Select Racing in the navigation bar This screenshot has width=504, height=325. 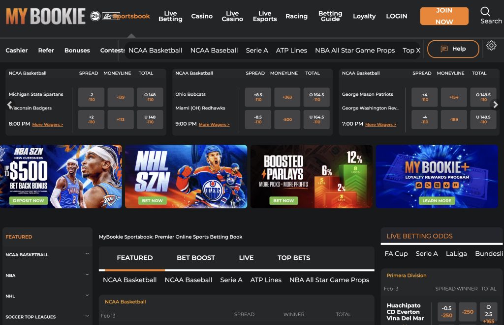point(296,16)
